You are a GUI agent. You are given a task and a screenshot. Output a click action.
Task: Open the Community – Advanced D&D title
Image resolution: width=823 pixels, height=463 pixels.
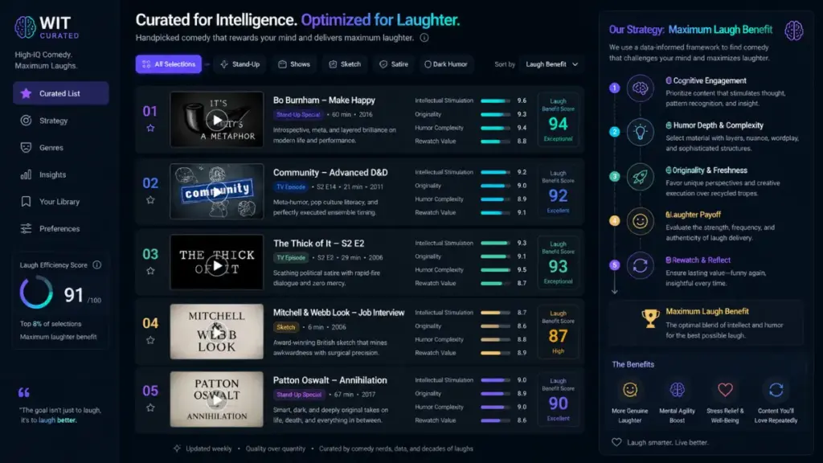coord(330,172)
